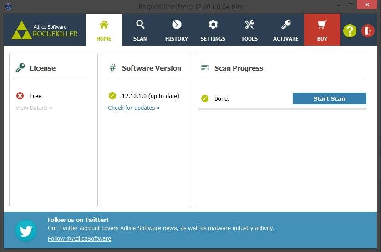The image size is (381, 252).
Task: Open the Tools tab
Action: tap(249, 30)
